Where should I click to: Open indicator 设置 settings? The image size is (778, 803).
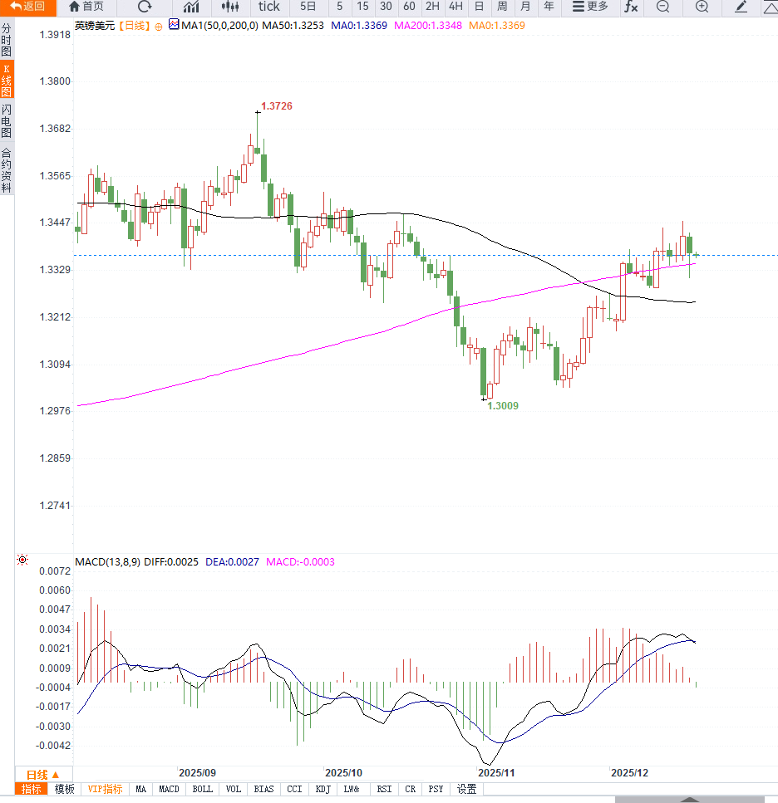pyautogui.click(x=467, y=789)
